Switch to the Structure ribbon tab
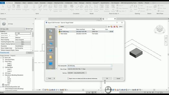Screen dimensions: 169x95 point(18,3)
